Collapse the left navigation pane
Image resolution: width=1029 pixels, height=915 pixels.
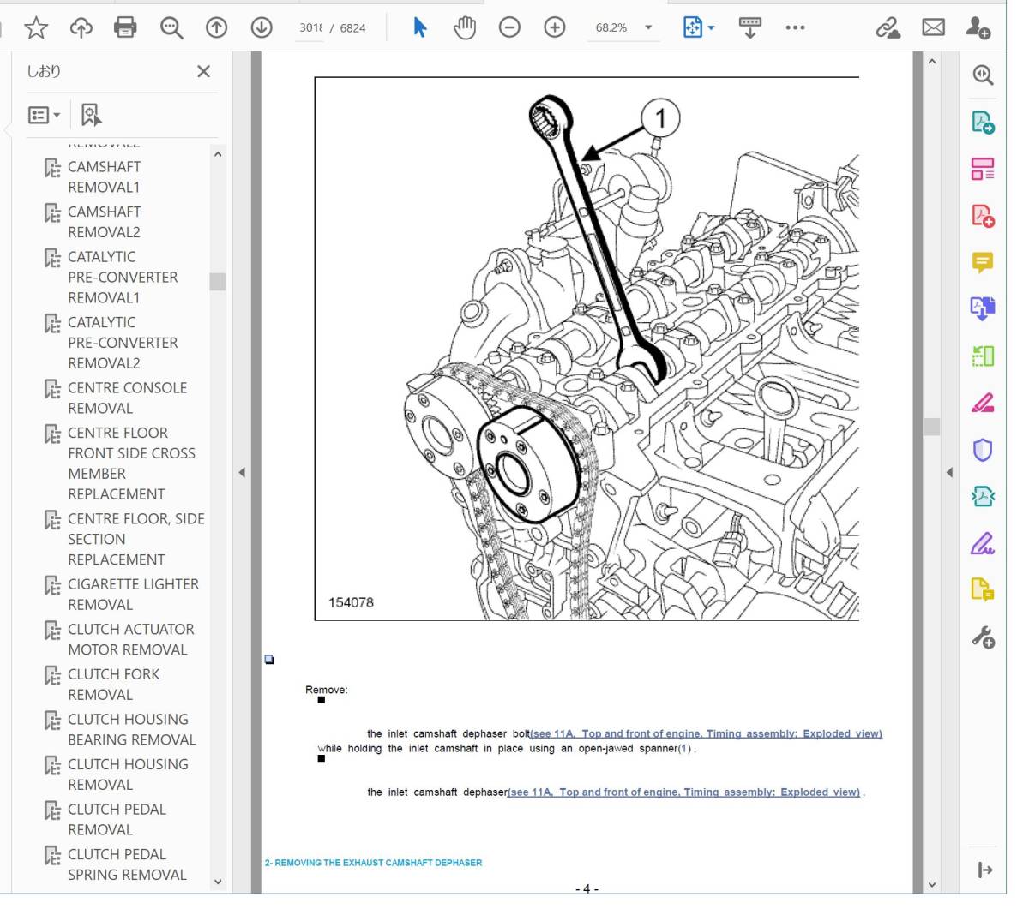coord(242,472)
